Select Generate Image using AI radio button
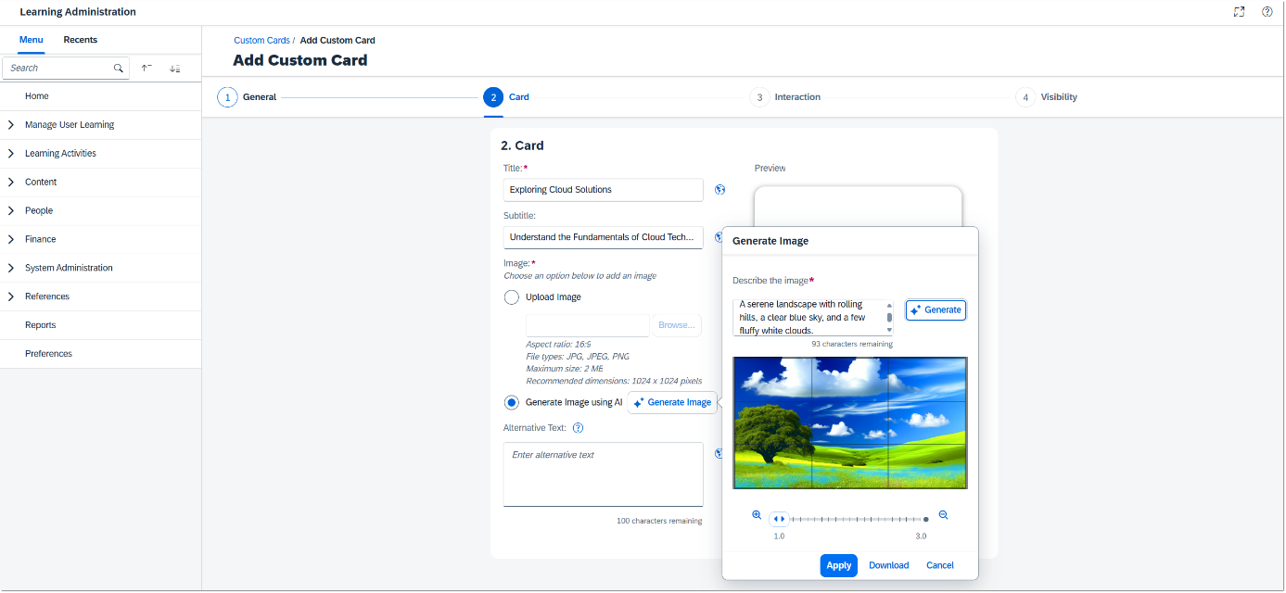1286x593 pixels. click(x=511, y=402)
